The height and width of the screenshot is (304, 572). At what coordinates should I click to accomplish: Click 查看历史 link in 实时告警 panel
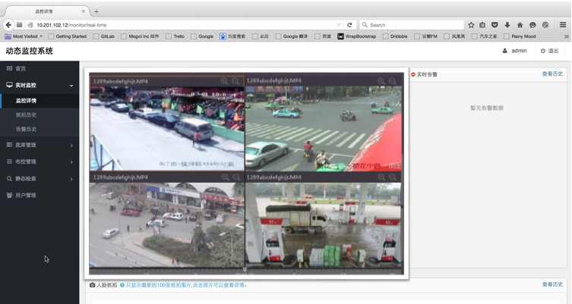pos(552,74)
